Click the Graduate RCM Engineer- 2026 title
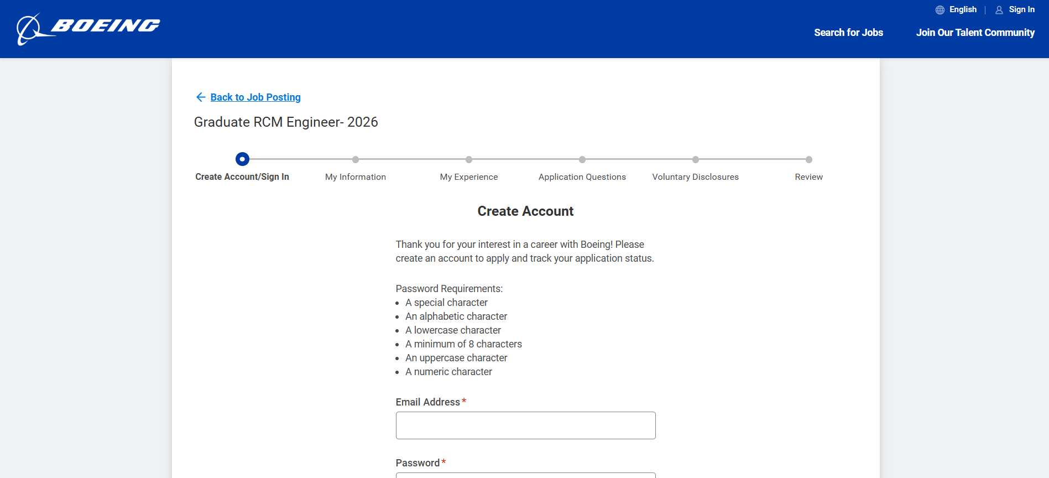 tap(286, 122)
